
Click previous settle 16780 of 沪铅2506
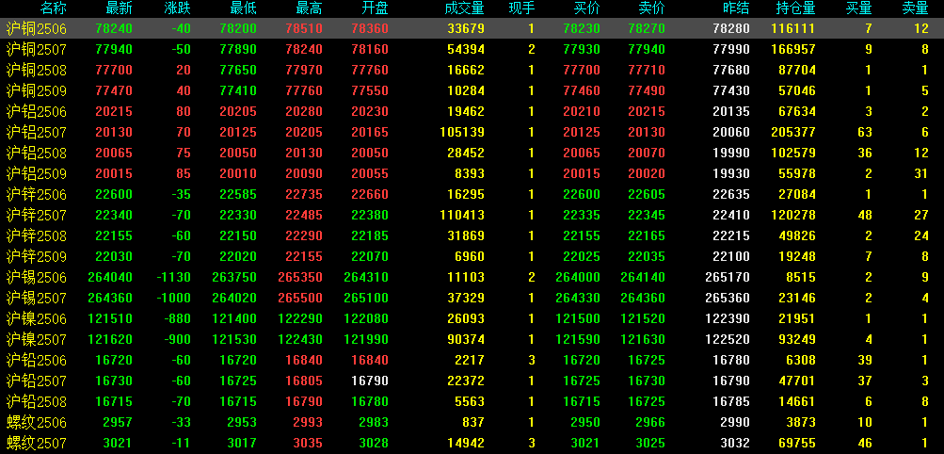coord(731,360)
